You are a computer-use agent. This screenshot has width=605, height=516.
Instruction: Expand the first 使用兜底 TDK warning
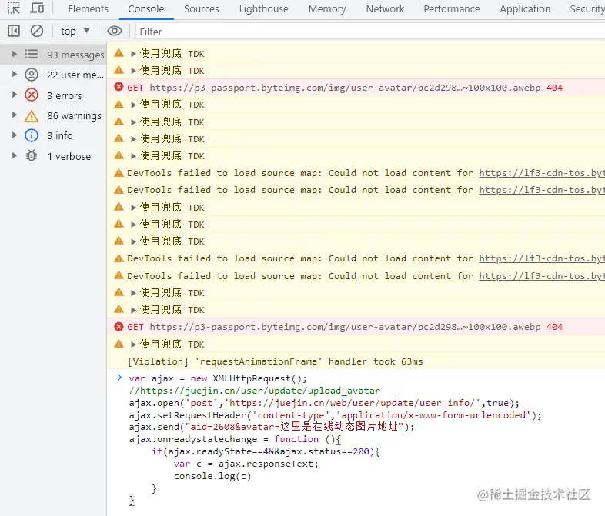[x=133, y=54]
